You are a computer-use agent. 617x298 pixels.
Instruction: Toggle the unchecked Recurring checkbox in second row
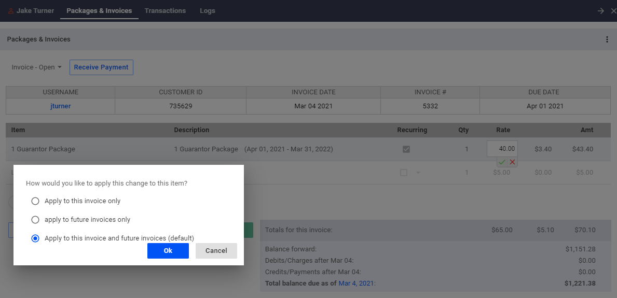(403, 172)
